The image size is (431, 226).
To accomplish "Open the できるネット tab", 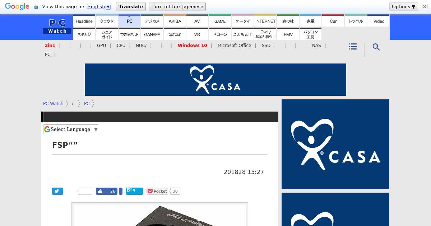I will [129, 34].
